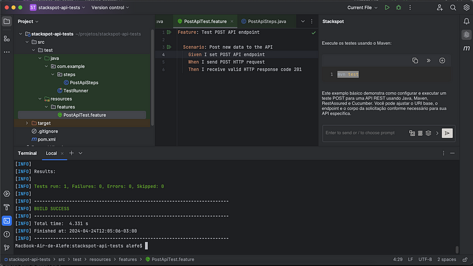The width and height of the screenshot is (473, 266).
Task: Click the resources breadcrumb in status bar
Action: click(100, 259)
